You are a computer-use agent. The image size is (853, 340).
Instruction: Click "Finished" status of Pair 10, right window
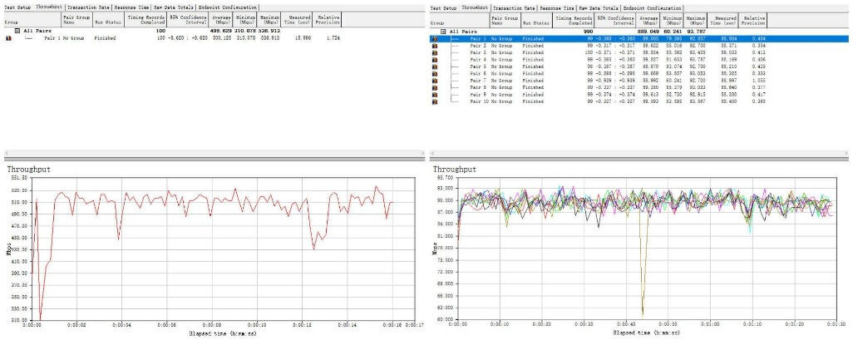pyautogui.click(x=533, y=101)
